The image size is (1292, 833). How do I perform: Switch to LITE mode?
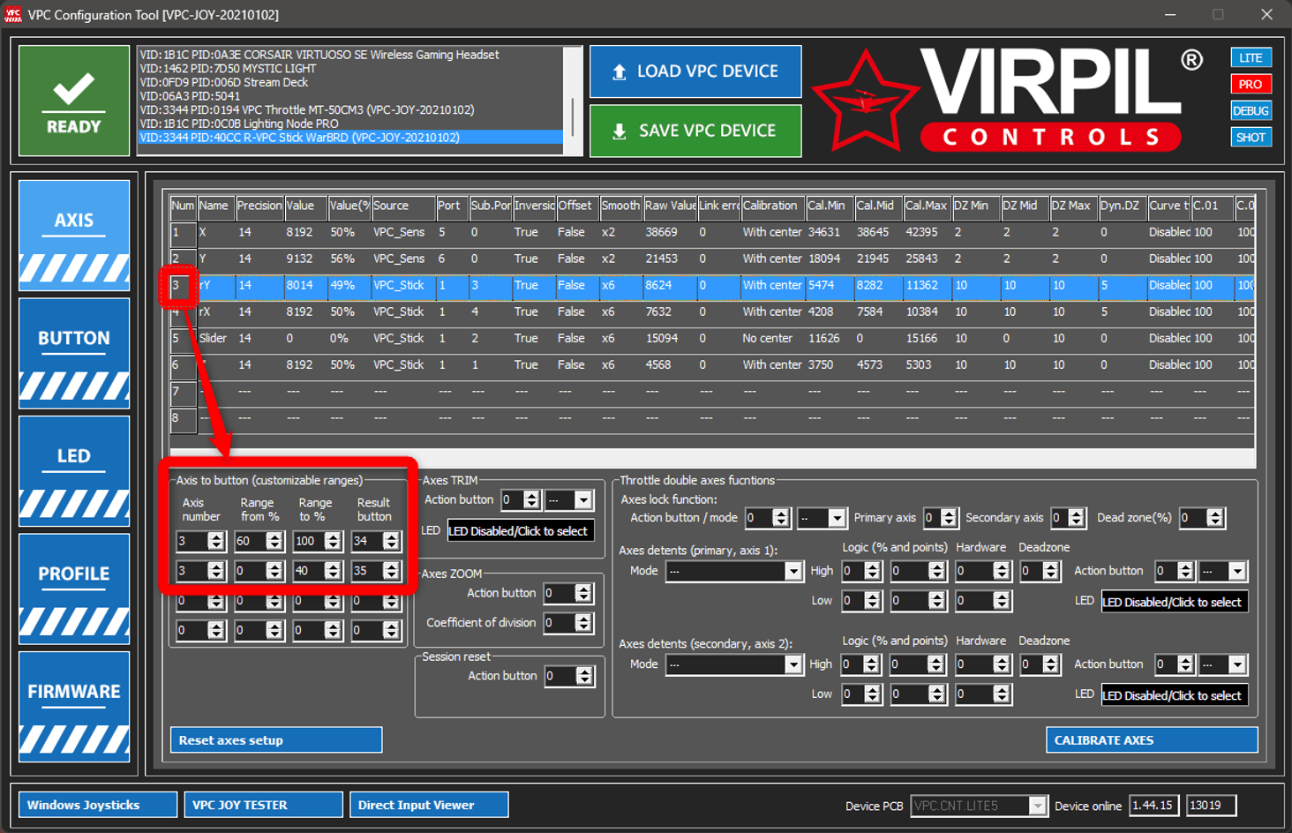point(1251,58)
